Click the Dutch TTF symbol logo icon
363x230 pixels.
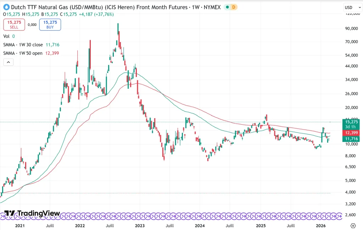click(x=6, y=7)
